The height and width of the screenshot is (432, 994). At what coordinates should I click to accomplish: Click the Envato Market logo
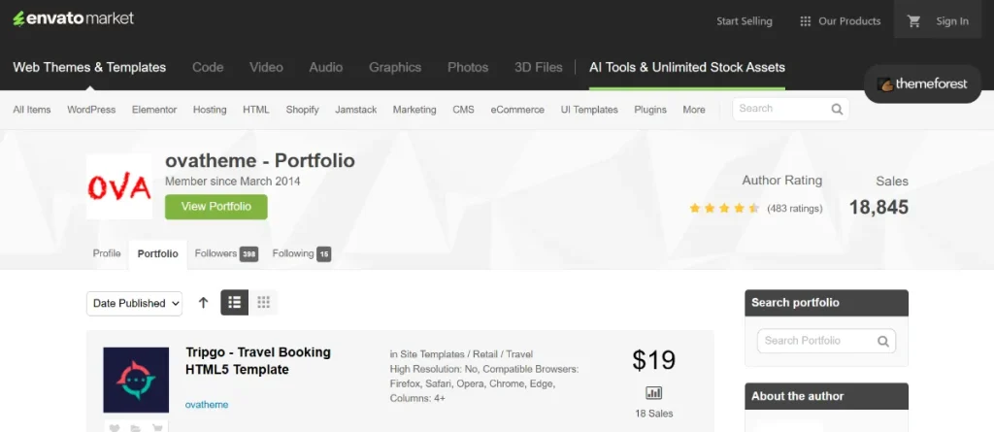[74, 18]
